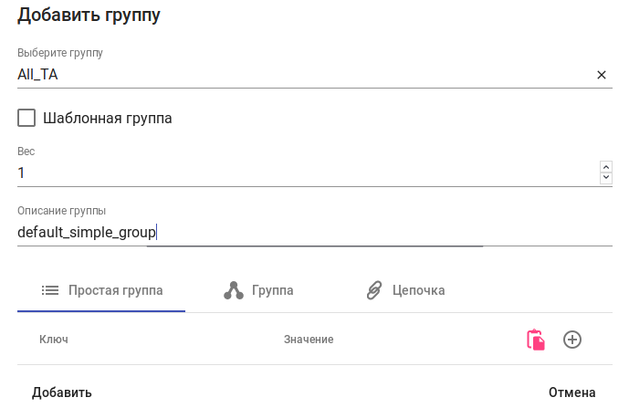Paste key-values with the pink clipboard icon

(536, 340)
